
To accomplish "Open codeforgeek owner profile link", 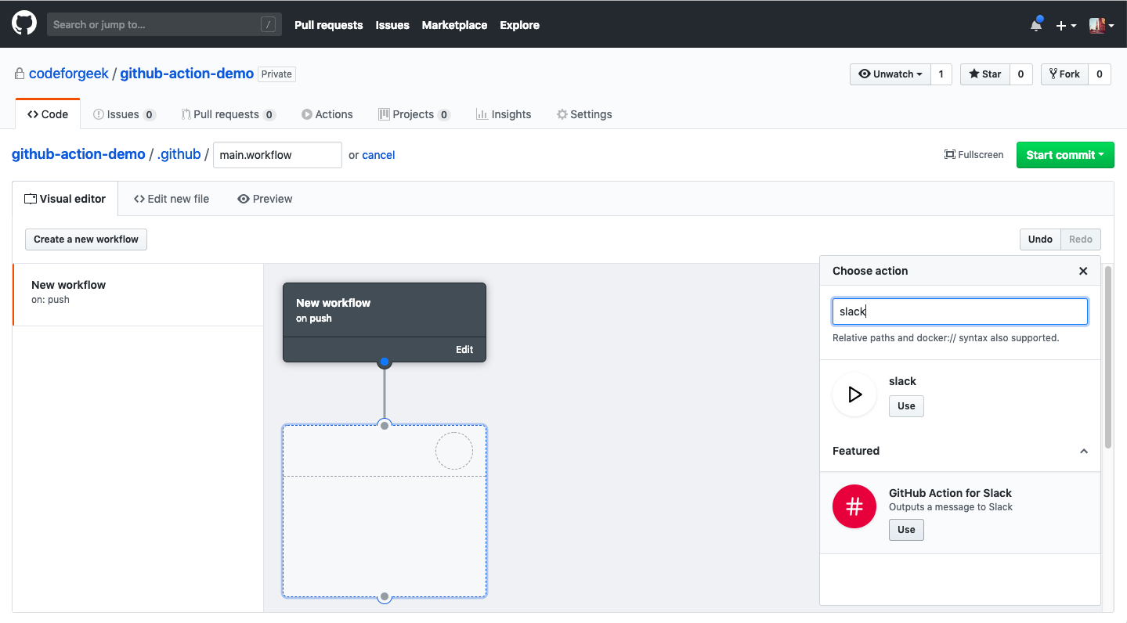I will point(69,74).
